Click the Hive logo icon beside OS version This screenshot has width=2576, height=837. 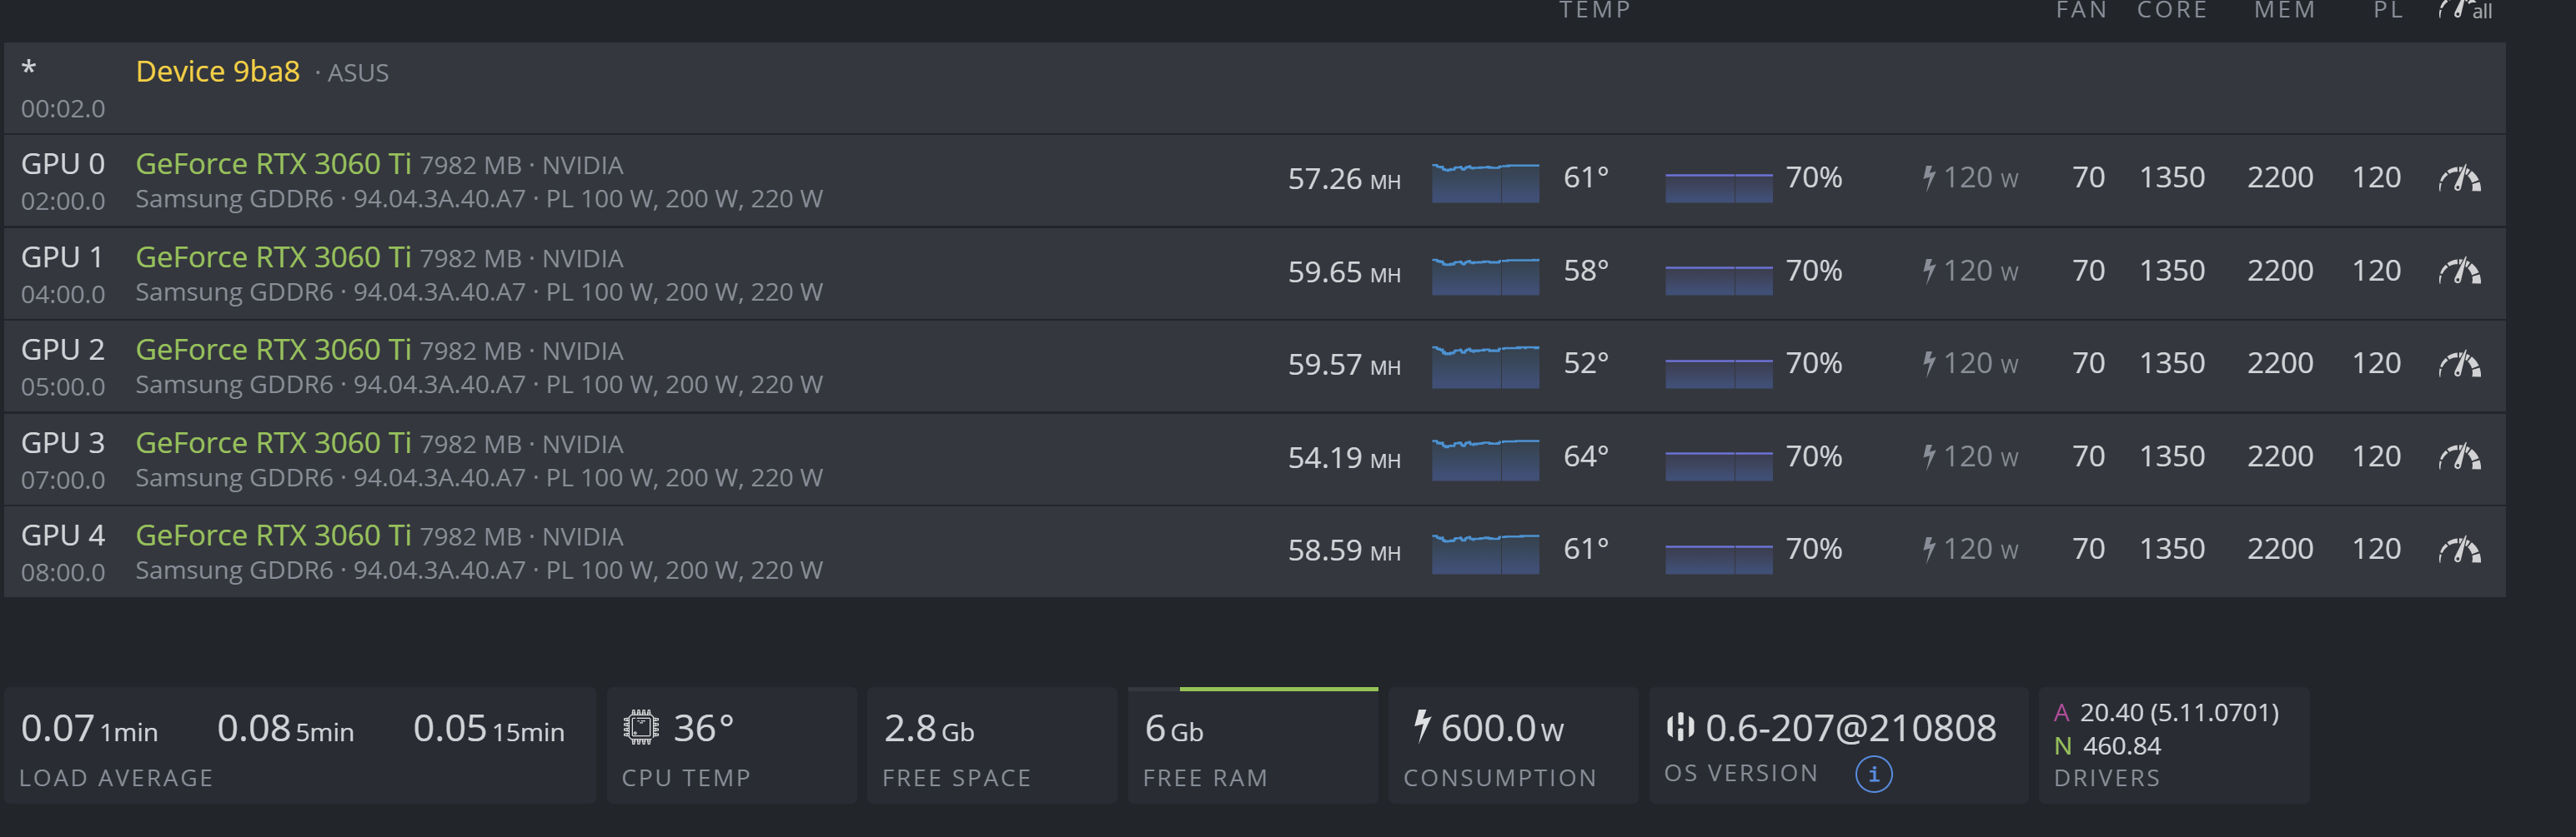click(1680, 726)
